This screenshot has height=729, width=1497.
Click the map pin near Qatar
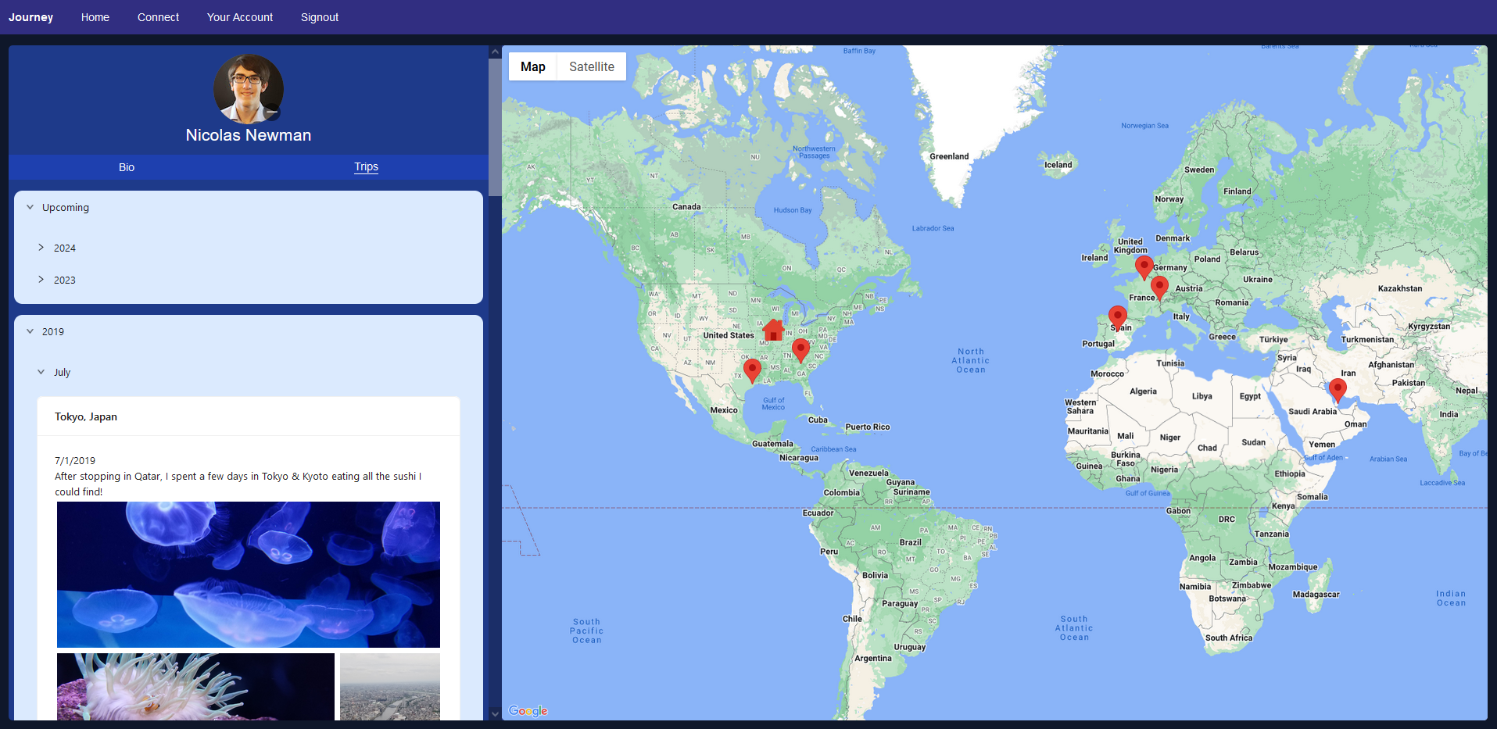coord(1338,390)
